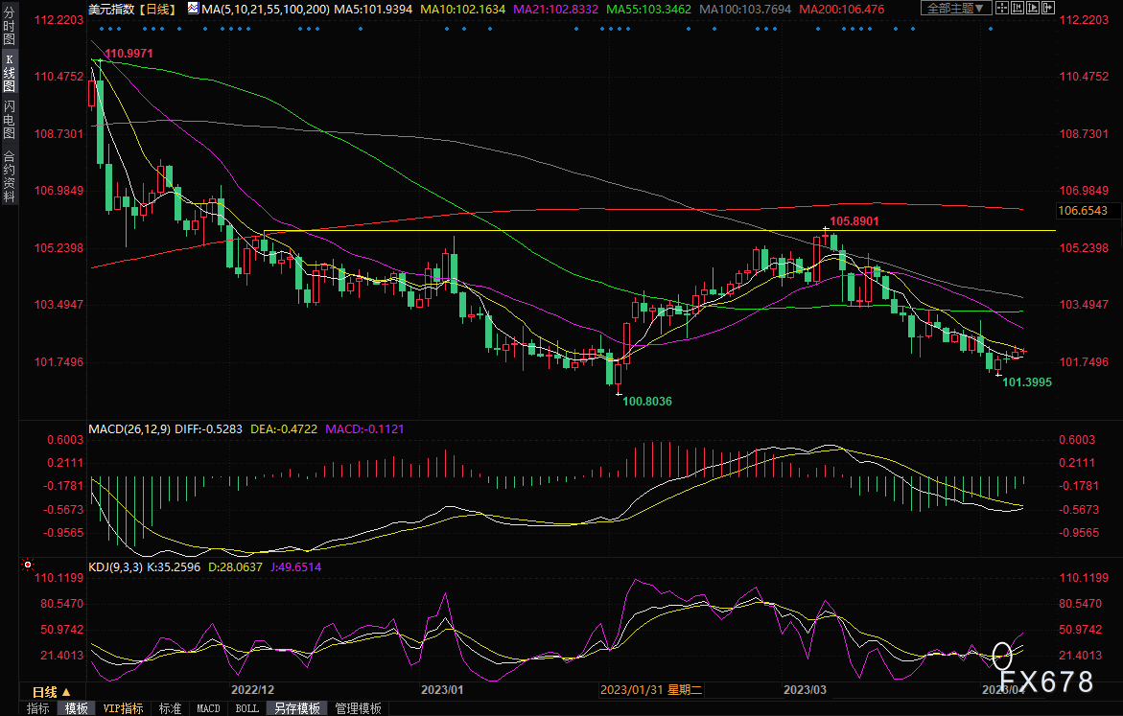Click 管理模板 to manage templates
Screen dimensions: 1123x716
click(358, 708)
